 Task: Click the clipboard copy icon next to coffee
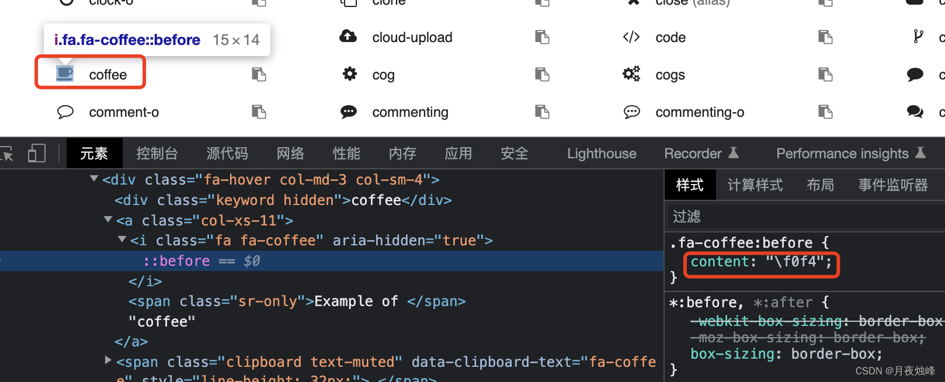(x=259, y=74)
